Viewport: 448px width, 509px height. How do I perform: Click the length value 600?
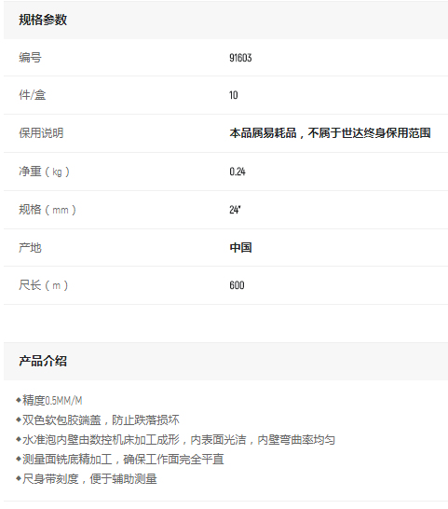[x=237, y=285]
